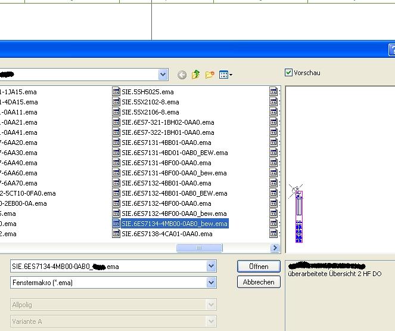Click the file name input field
Viewport: 395px width, 331px height.
click(108, 266)
